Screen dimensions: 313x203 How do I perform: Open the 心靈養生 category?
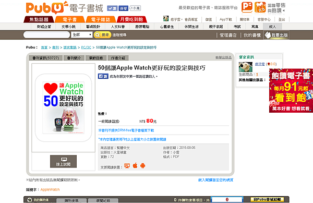pyautogui.click(x=167, y=27)
